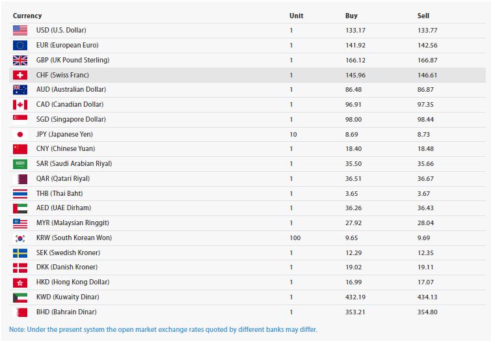Image resolution: width=491 pixels, height=341 pixels.
Task: Click the Swedish Kroner flag icon
Action: tap(20, 252)
